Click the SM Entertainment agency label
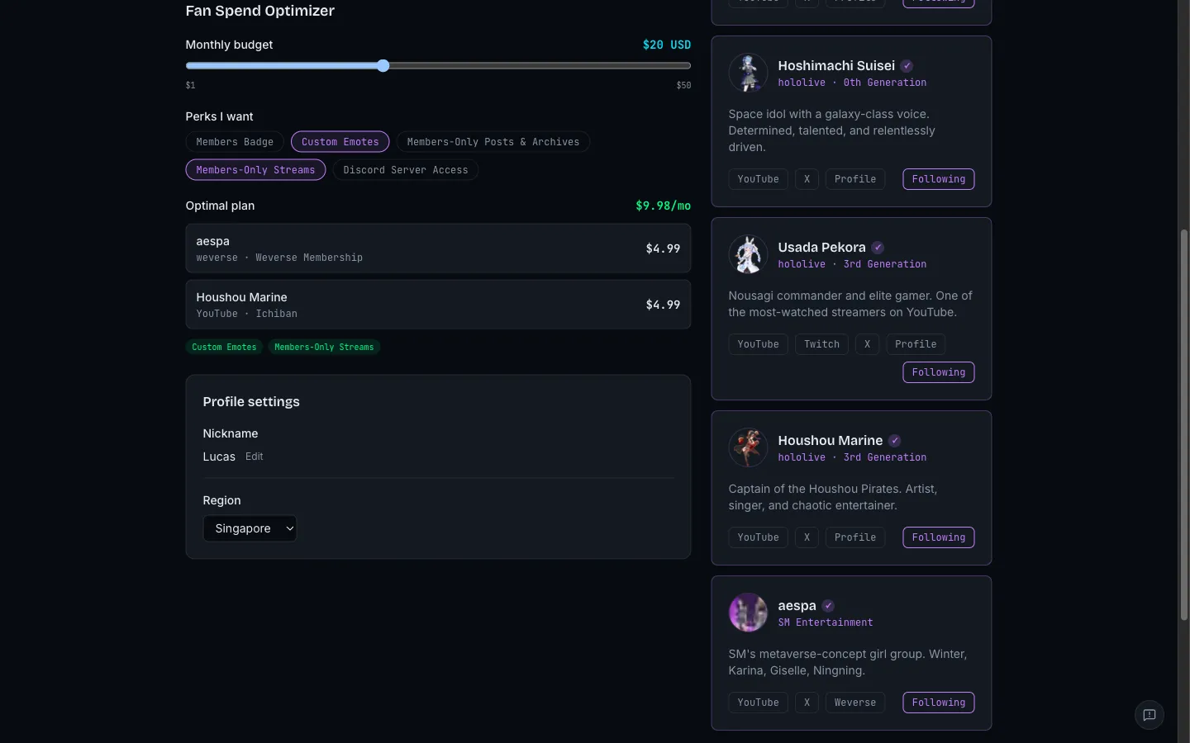 point(826,622)
